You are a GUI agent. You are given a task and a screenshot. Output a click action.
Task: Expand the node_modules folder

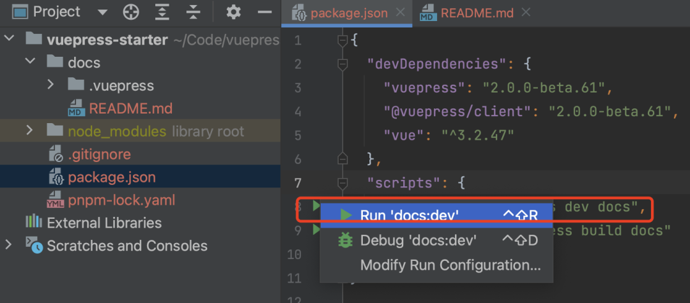click(x=29, y=131)
